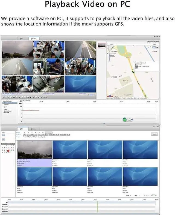This screenshot has width=175, height=215.
Task: Select the first recorded video thumbnail
Action: click(x=35, y=150)
